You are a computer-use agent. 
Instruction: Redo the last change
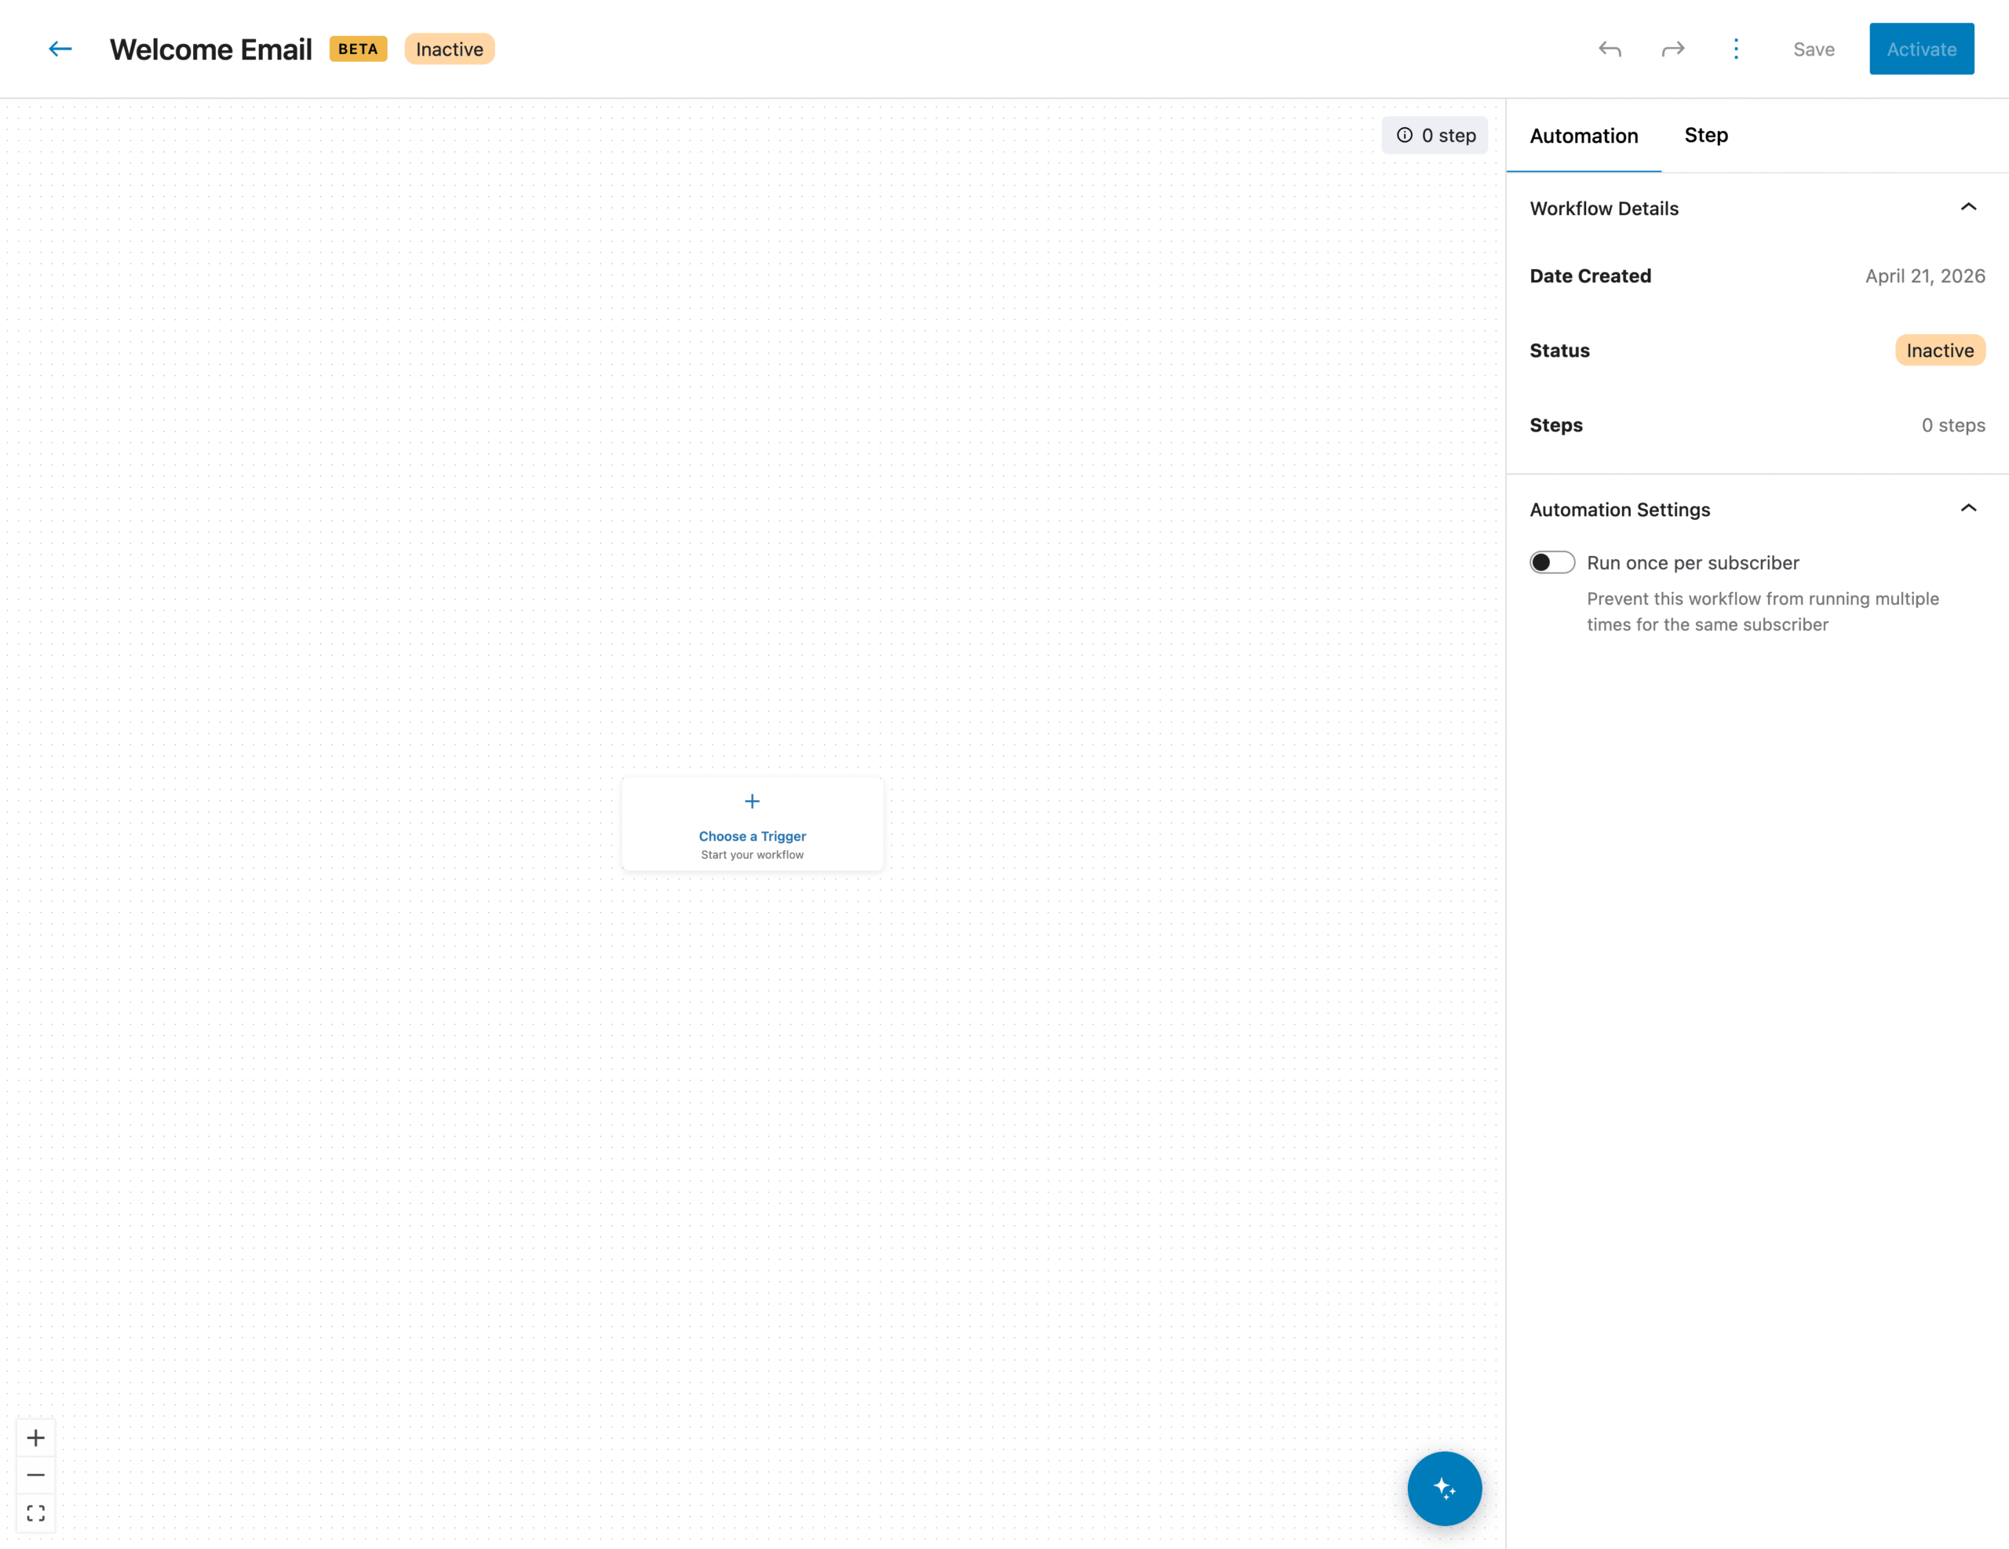point(1673,49)
